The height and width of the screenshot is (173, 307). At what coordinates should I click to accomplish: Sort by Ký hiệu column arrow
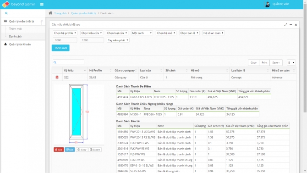click(x=85, y=70)
